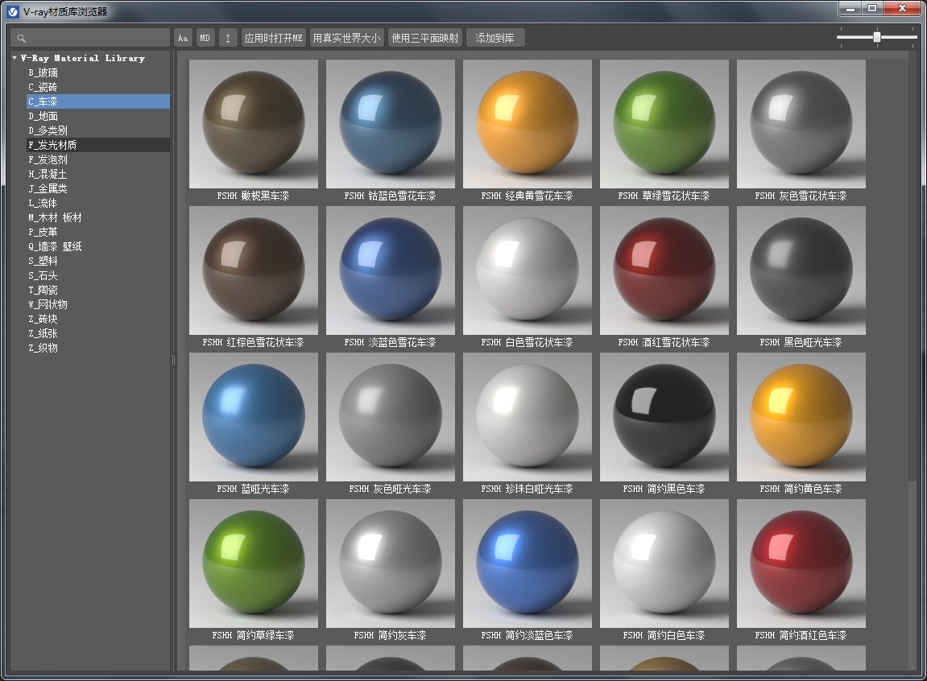Toggle the 用真实世界大小 option
This screenshot has width=927, height=681.
[x=347, y=38]
